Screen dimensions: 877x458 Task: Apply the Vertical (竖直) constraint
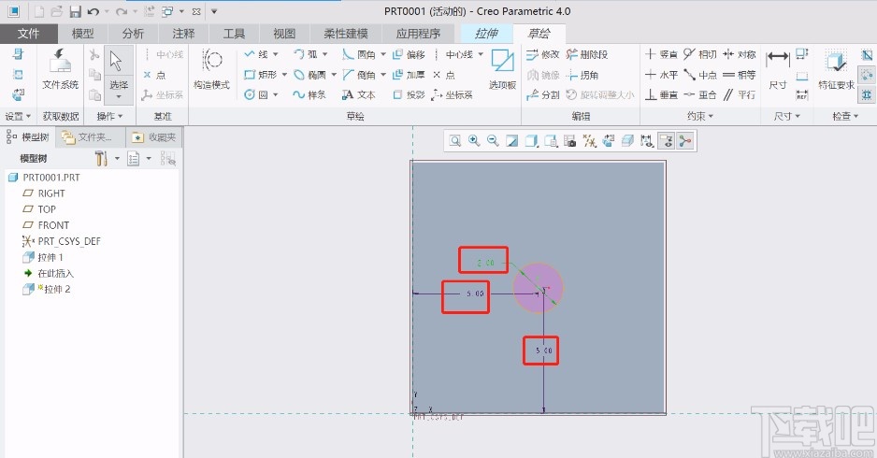click(661, 54)
